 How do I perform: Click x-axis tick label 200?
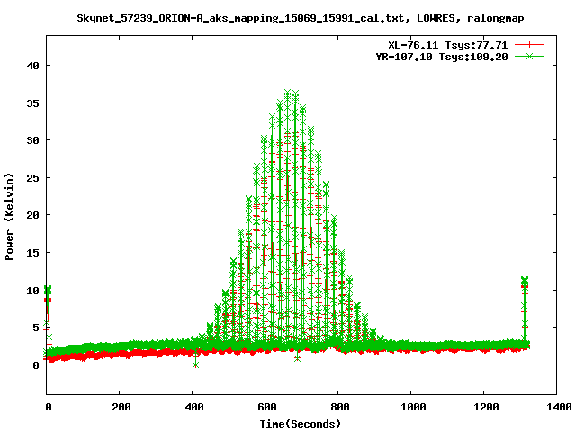pyautogui.click(x=121, y=407)
